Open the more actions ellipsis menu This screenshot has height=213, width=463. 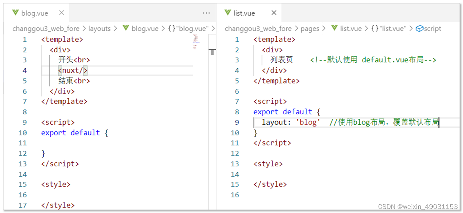(206, 13)
